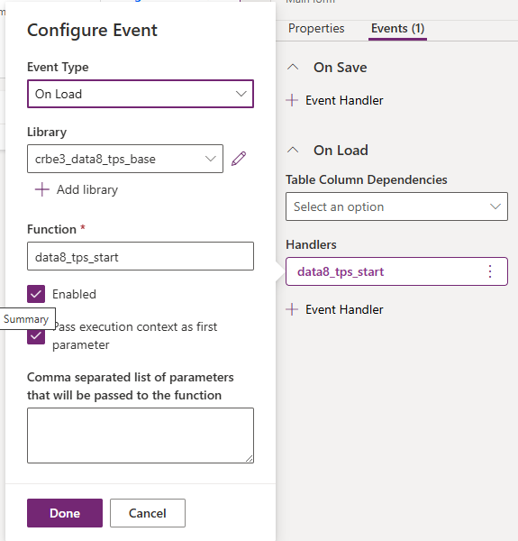The image size is (518, 541).
Task: Click the plus icon next to Add library
Action: click(42, 189)
